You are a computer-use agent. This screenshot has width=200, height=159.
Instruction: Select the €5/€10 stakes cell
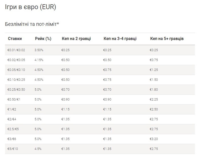pyautogui.click(x=13, y=149)
